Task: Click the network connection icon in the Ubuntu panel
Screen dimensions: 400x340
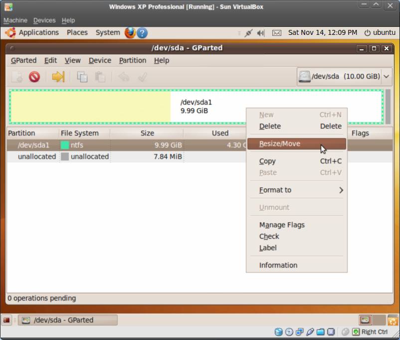Action: pyautogui.click(x=248, y=33)
